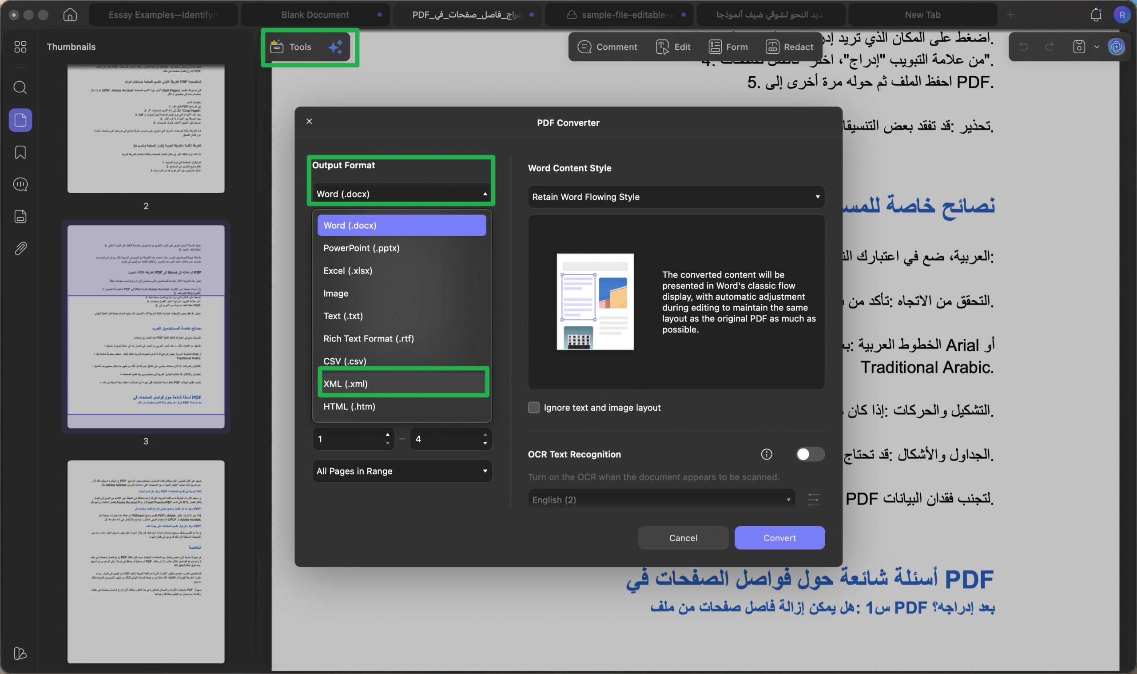This screenshot has width=1137, height=674.
Task: Open the English (2) OCR language dropdown
Action: click(662, 500)
